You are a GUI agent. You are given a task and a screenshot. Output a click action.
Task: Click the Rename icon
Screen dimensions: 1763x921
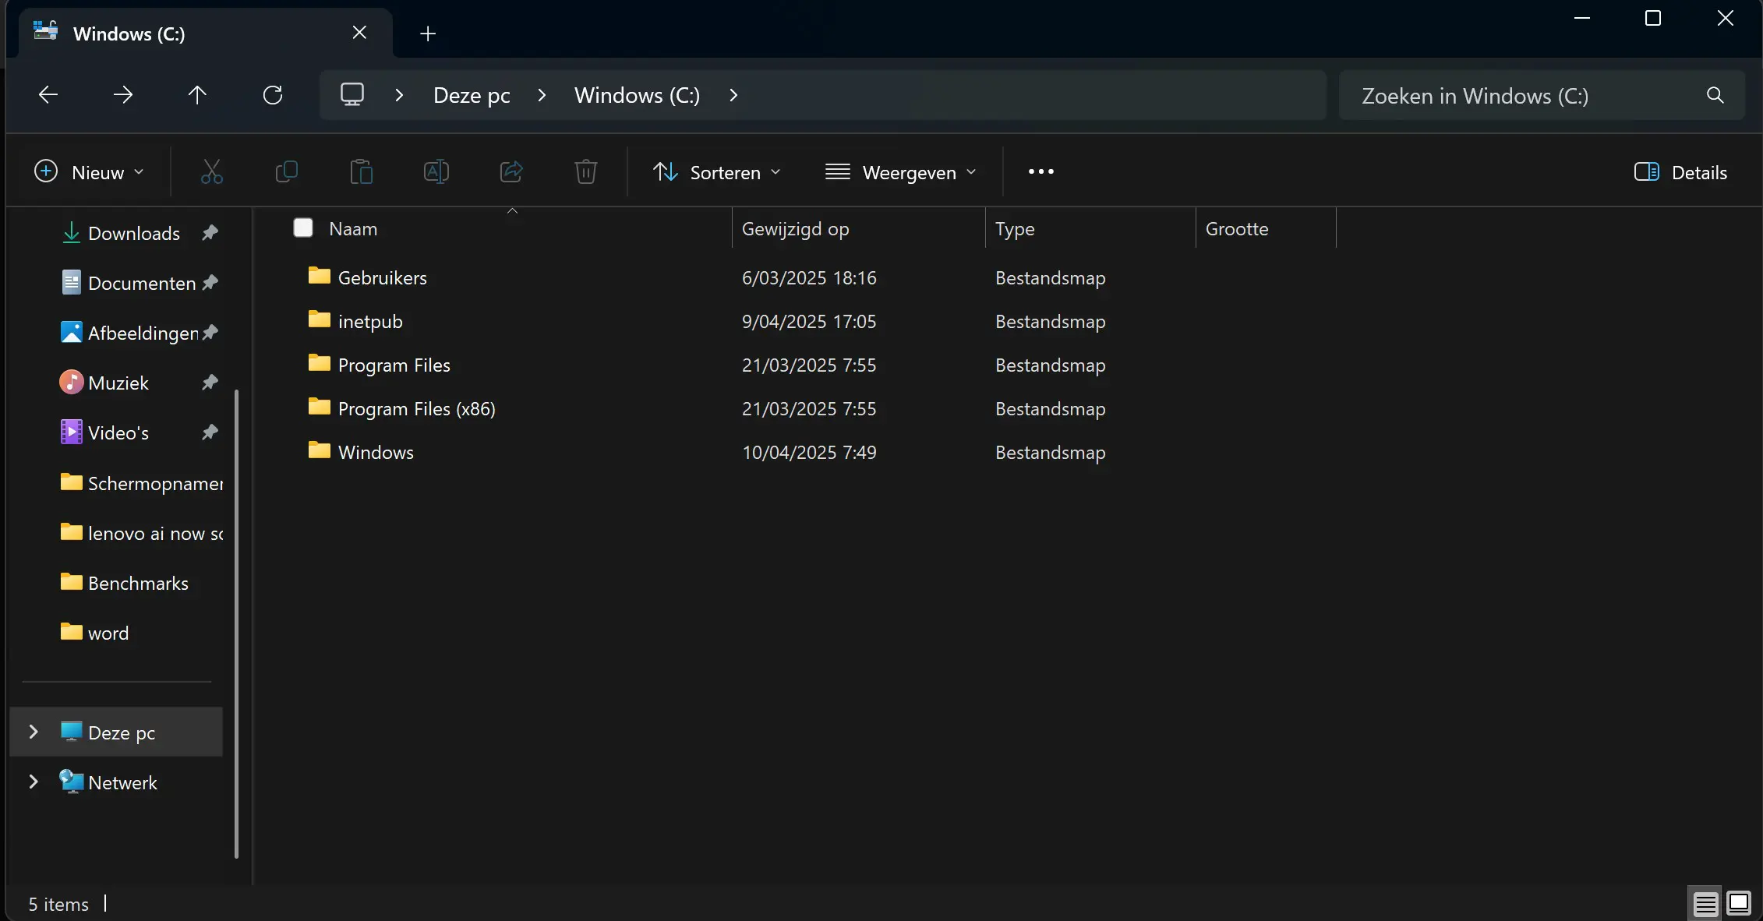tap(436, 171)
